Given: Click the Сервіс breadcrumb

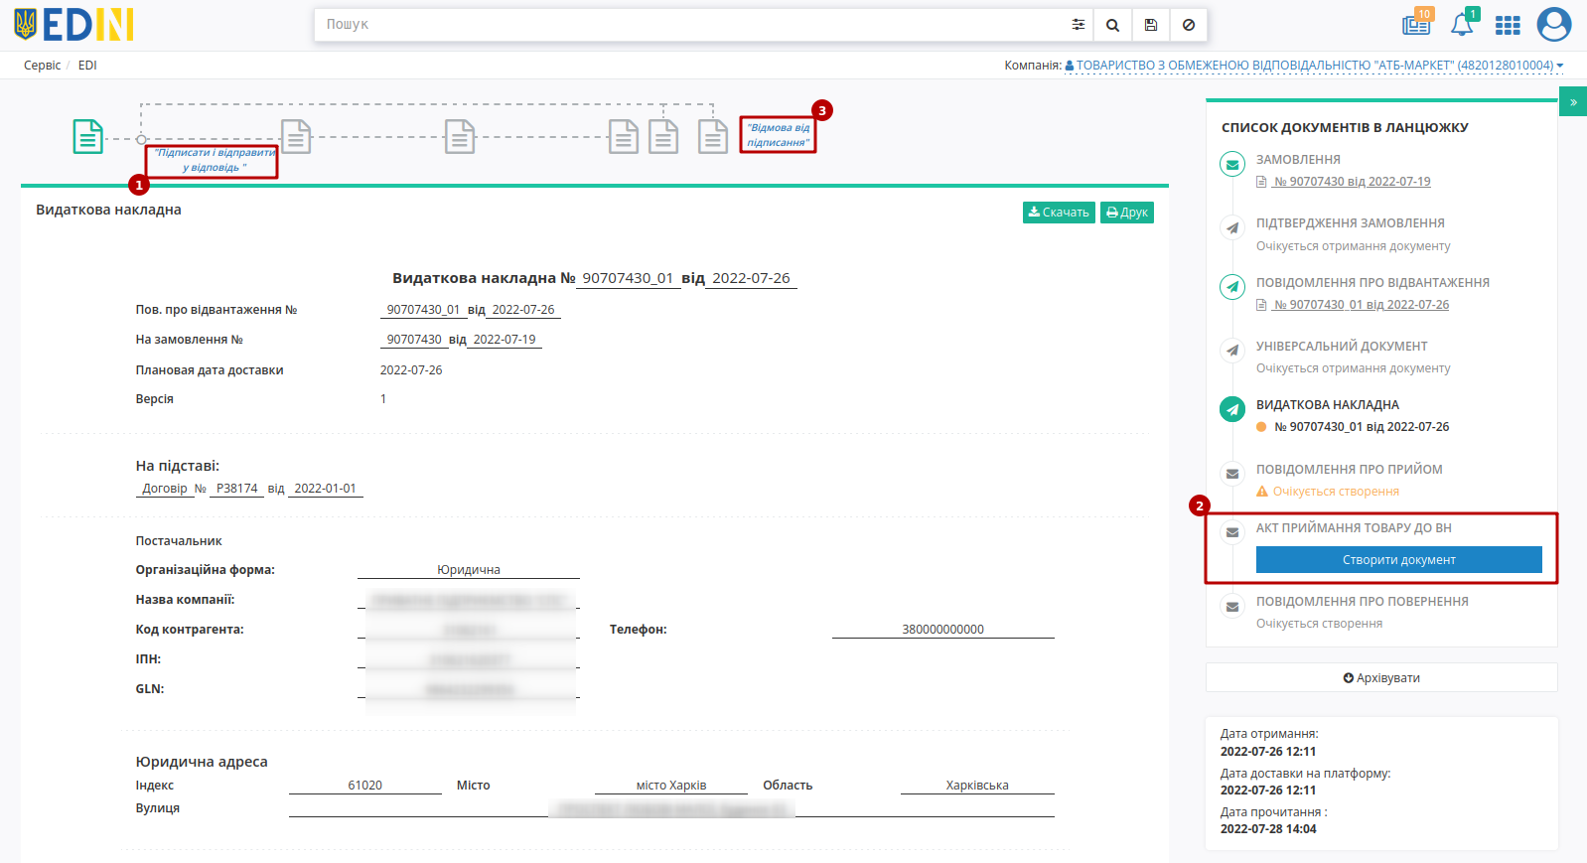Looking at the screenshot, I should (42, 66).
